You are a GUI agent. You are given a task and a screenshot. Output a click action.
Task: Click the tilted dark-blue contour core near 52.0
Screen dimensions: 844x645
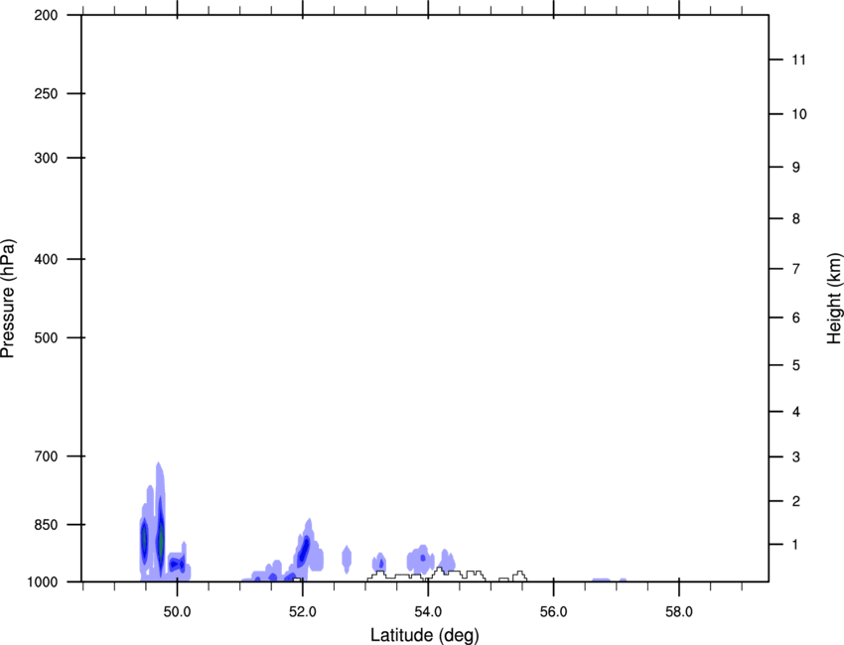304,550
